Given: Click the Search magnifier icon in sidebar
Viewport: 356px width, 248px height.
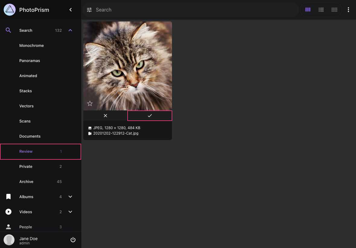Looking at the screenshot, I should point(8,30).
